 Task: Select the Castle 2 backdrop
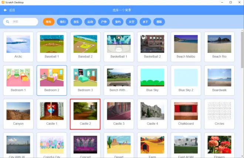coord(85,114)
